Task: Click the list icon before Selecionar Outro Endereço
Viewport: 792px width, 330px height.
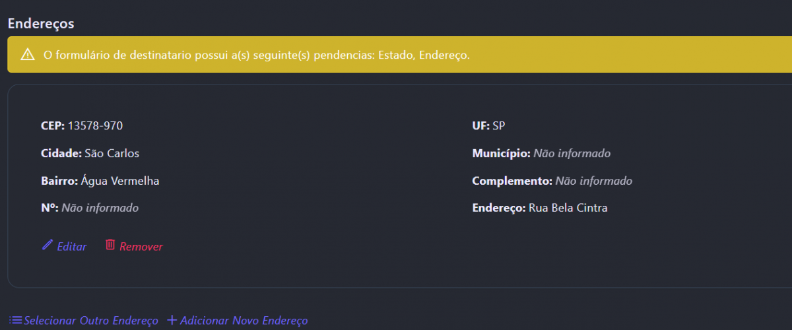Action: [15, 321]
